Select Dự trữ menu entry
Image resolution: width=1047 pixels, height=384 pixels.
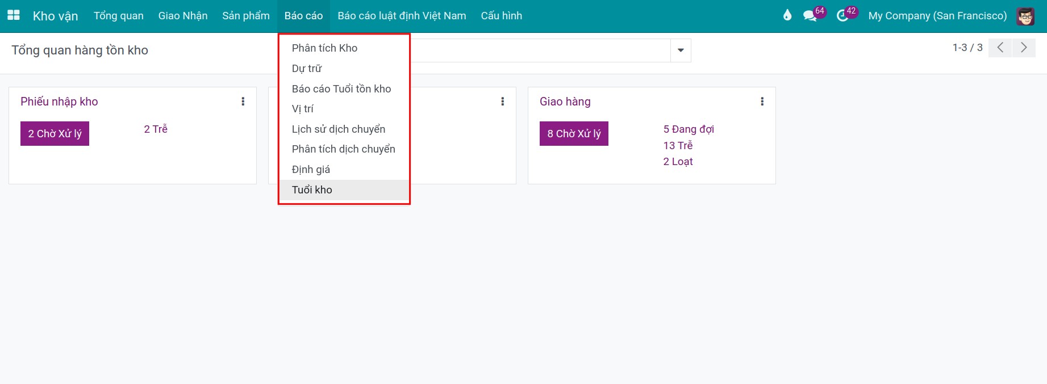(x=344, y=69)
